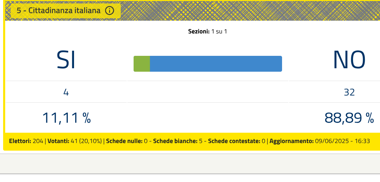Viewport: 380px width, 182px height.
Task: Click the Schede contestate value
Action: pyautogui.click(x=263, y=141)
